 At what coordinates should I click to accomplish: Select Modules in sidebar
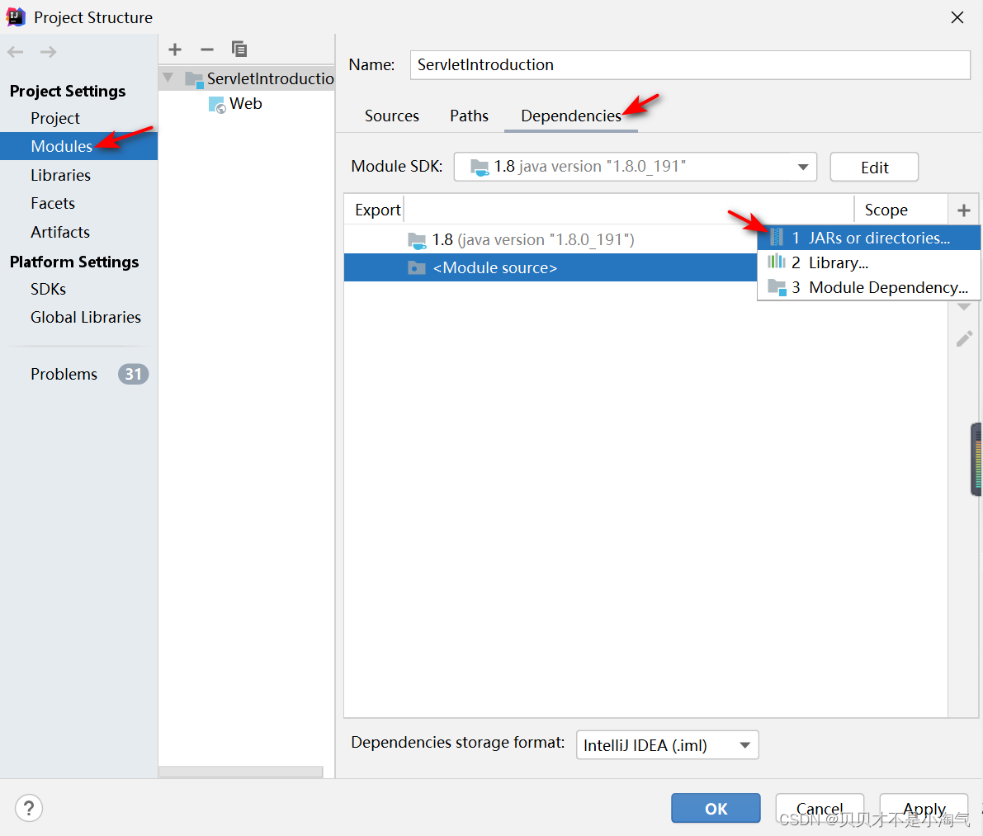(79, 146)
